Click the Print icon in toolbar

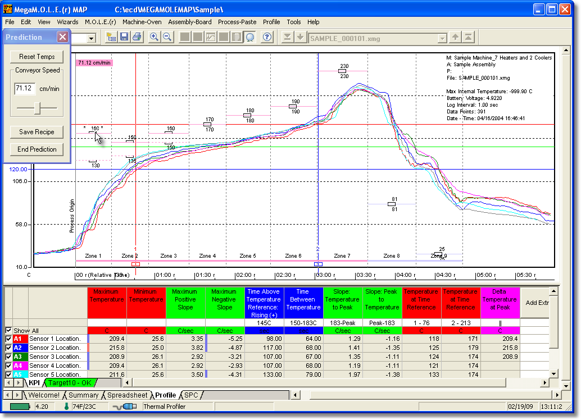coord(137,37)
